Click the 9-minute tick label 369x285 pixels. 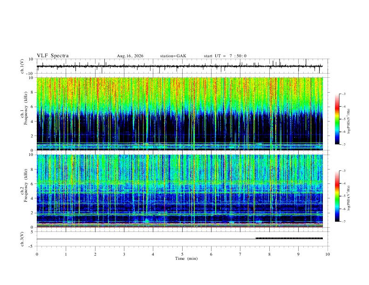(x=298, y=254)
